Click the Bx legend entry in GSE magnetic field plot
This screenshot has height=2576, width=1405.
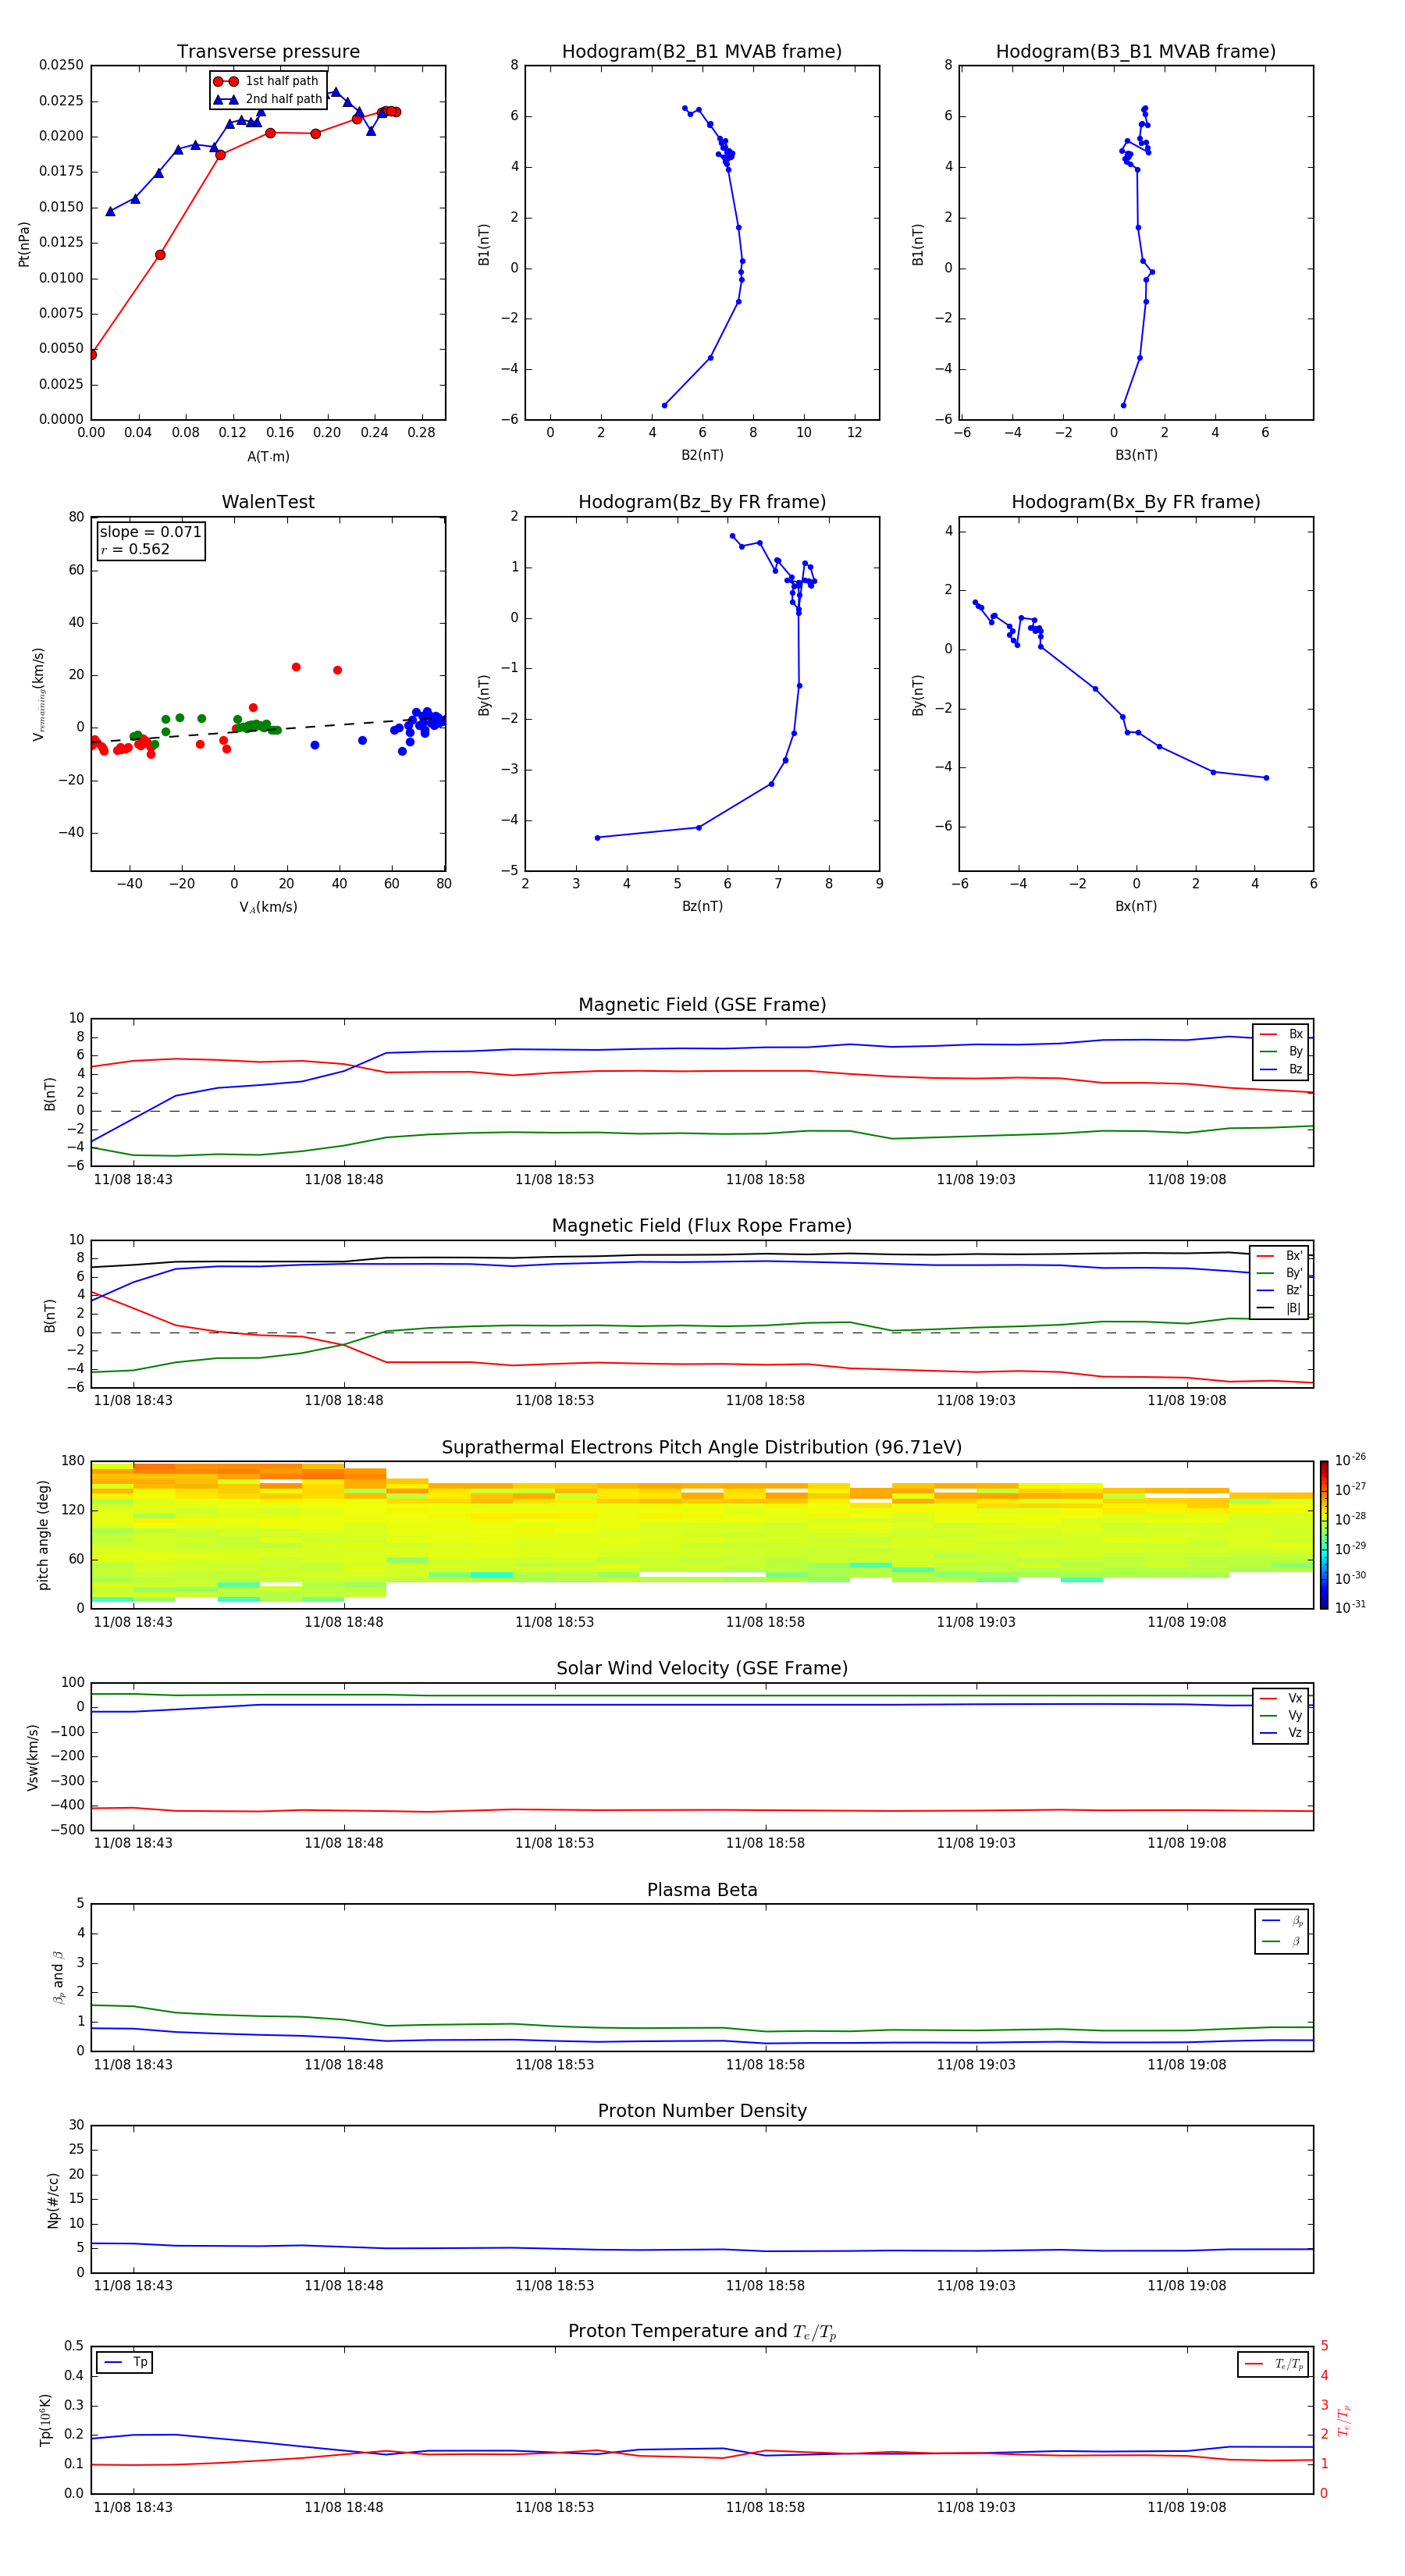coord(1281,1034)
